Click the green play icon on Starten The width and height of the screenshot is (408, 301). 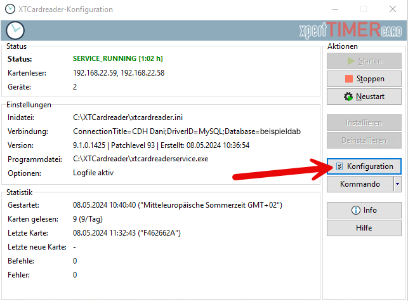click(x=350, y=62)
